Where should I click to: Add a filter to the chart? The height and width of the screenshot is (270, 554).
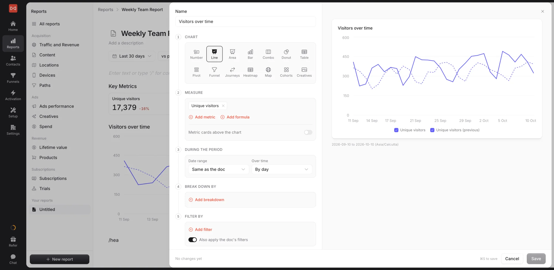pos(200,230)
